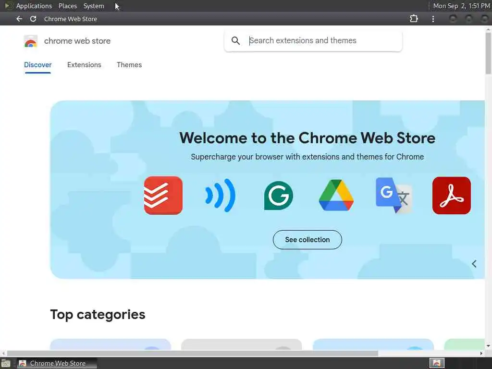Reload the Chrome Web Store page
This screenshot has width=492, height=369.
33,19
